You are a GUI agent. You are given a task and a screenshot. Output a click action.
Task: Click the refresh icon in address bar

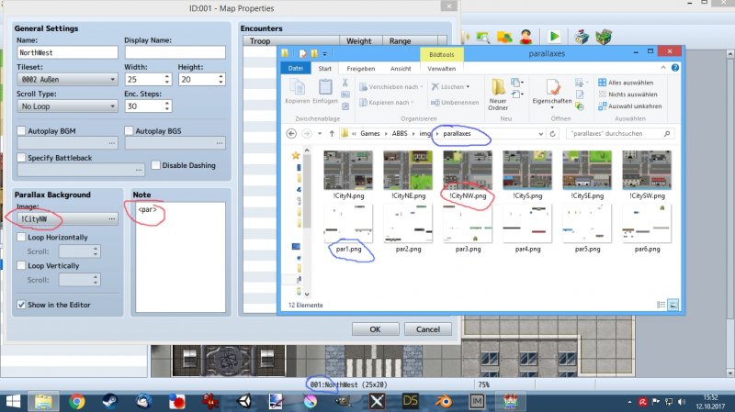(553, 134)
